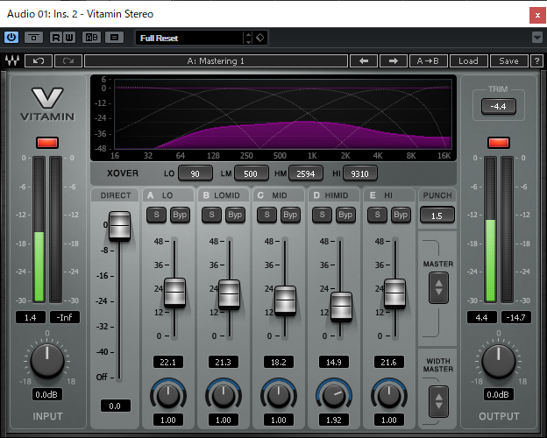Click the LM crossover 500 field
547x438 pixels.
click(252, 173)
